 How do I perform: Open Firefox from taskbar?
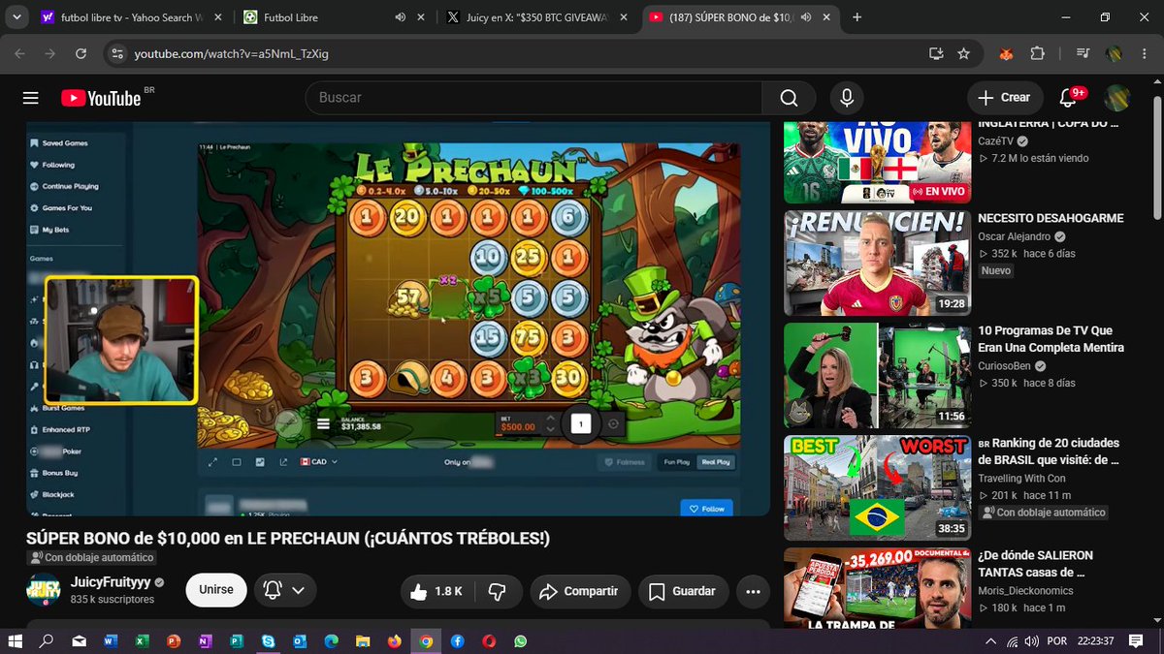[x=394, y=641]
